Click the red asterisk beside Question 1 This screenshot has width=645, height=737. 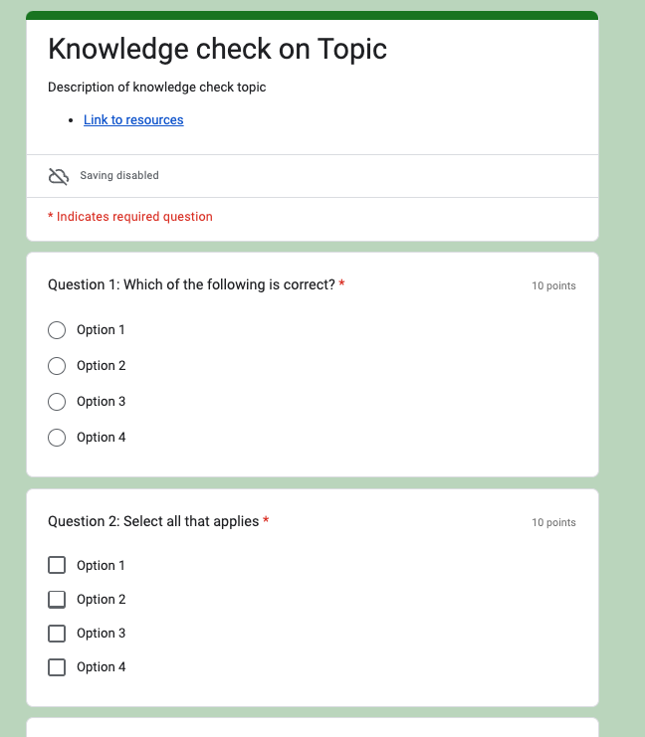(x=342, y=284)
